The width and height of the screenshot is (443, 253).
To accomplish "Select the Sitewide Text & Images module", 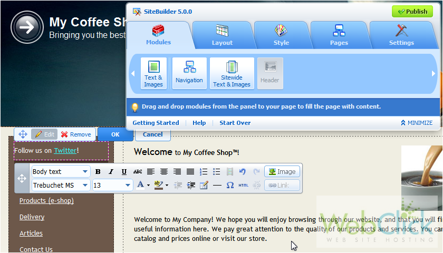I will [232, 73].
